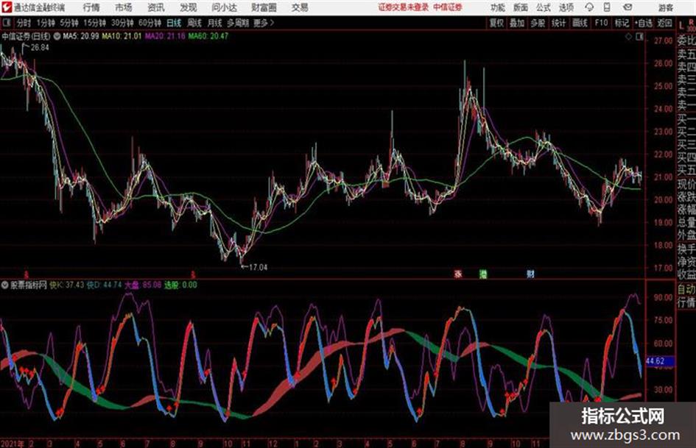The image size is (696, 448).
Task: Click the MA20: 21.16 indicator value
Action: coord(165,36)
